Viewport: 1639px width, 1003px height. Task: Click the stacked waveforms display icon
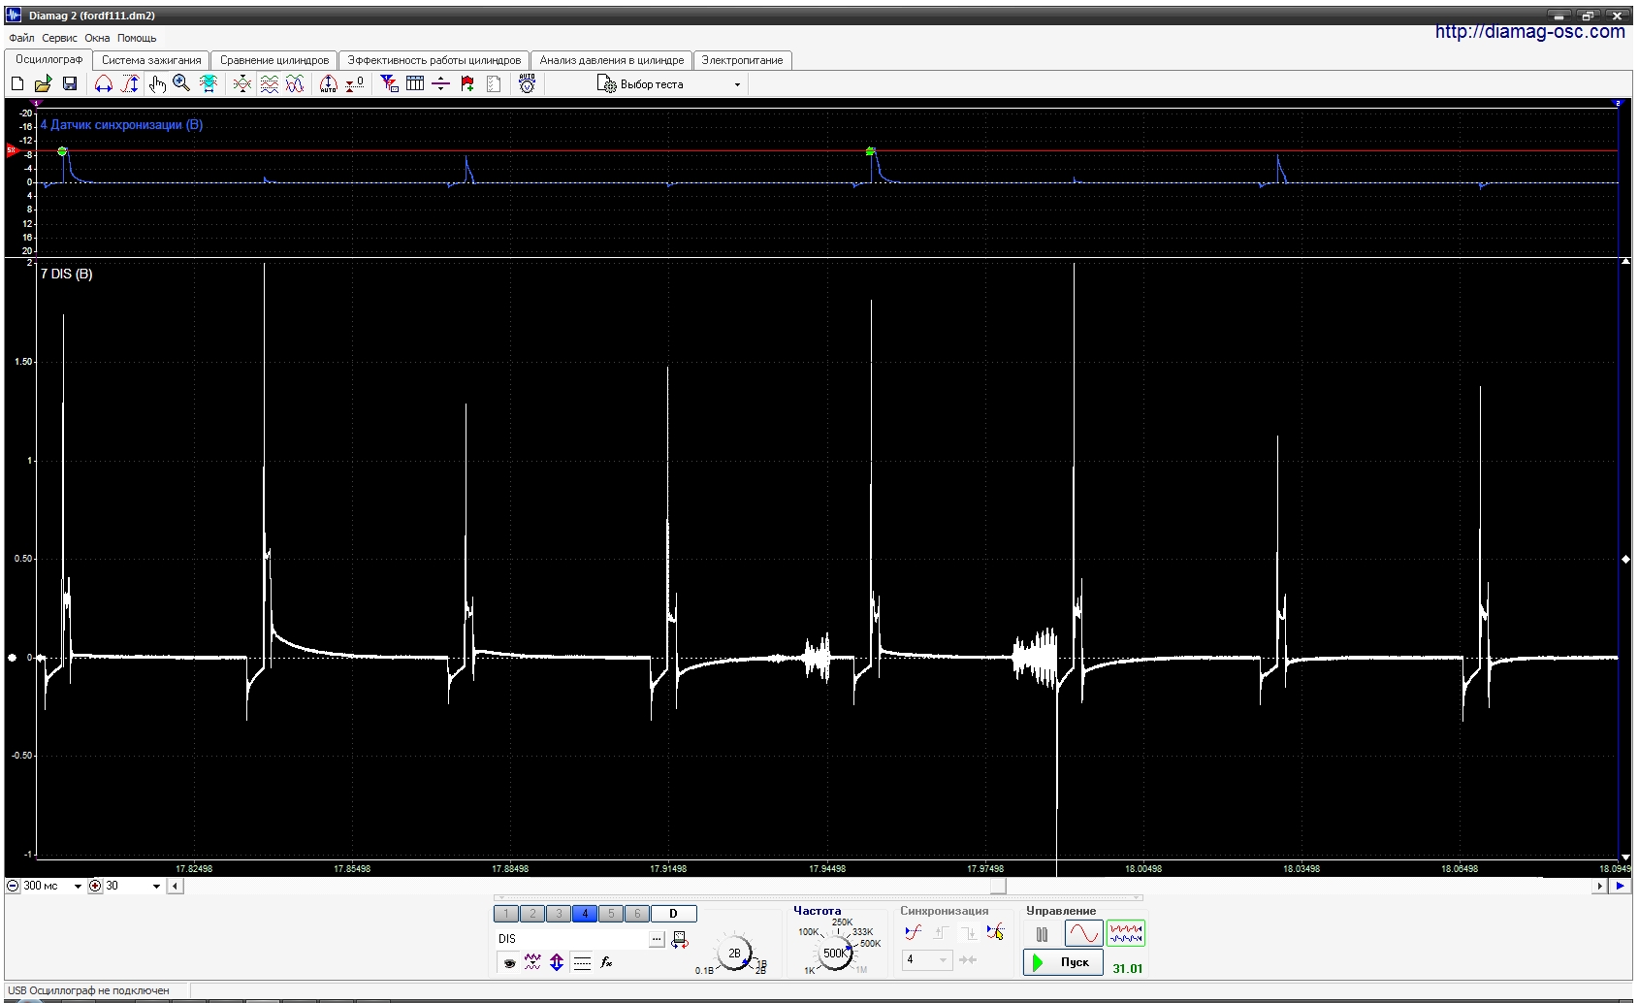269,84
